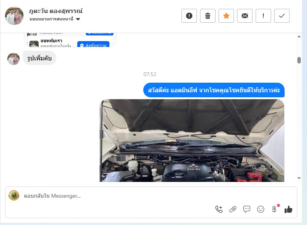Click the exclamation priority icon button
The height and width of the screenshot is (225, 307).
tap(263, 16)
